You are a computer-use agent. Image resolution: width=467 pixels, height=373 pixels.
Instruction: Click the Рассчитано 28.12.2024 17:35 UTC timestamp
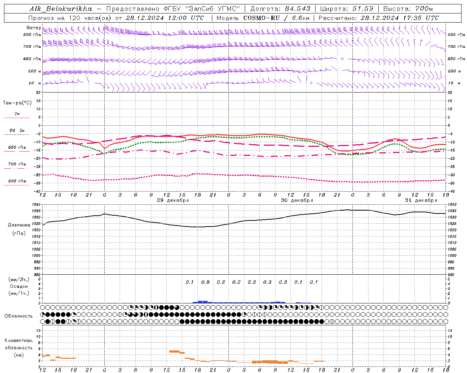click(x=379, y=18)
